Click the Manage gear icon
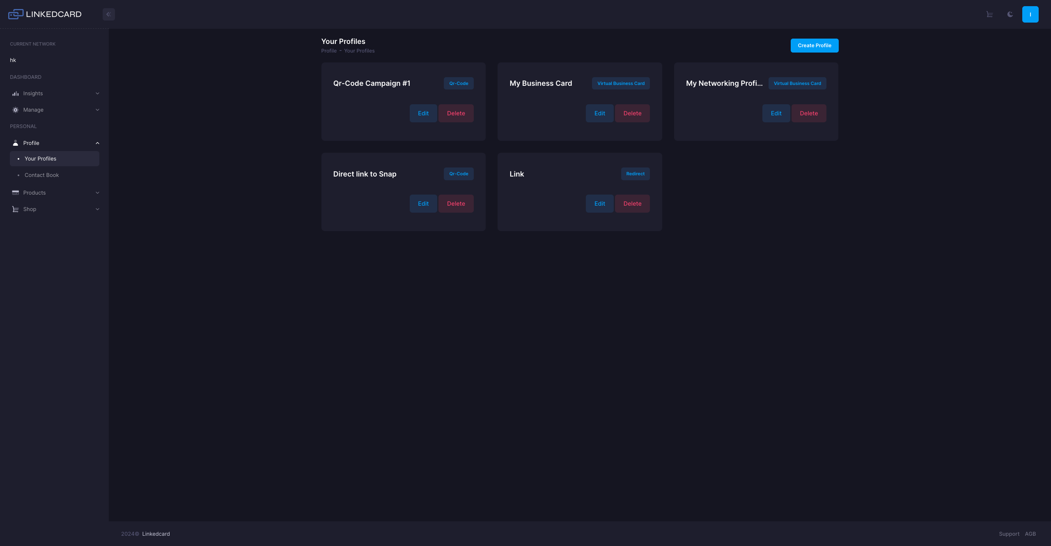The width and height of the screenshot is (1051, 546). [15, 110]
